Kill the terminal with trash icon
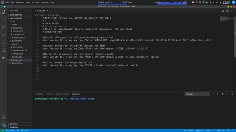236x132 pixels. [x=223, y=94]
